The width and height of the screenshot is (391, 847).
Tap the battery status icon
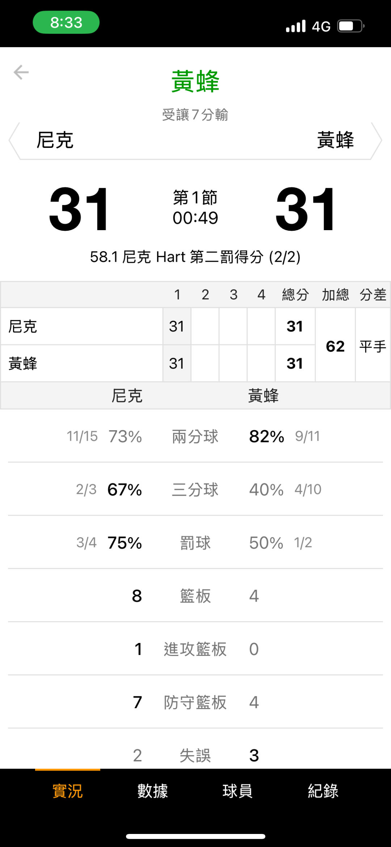tap(350, 26)
